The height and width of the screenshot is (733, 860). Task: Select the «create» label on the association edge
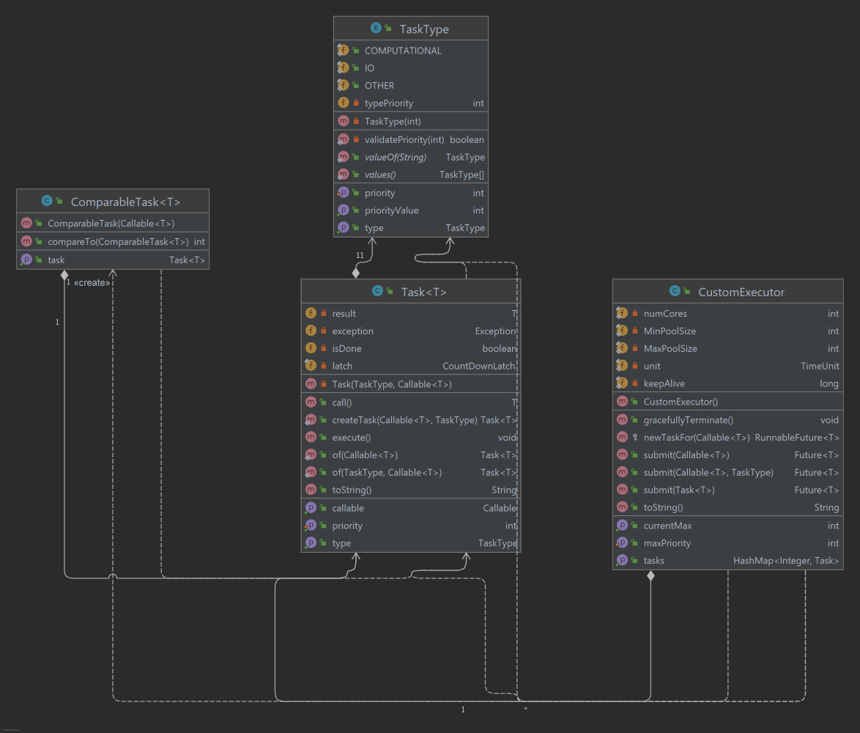coord(92,282)
